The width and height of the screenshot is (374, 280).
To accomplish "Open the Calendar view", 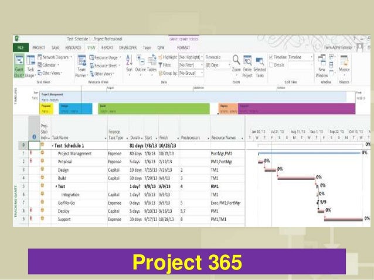I will 49,65.
